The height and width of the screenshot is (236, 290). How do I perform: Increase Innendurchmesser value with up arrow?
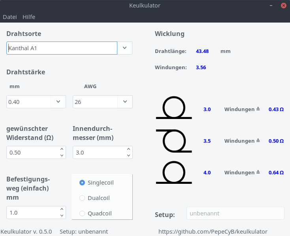pyautogui.click(x=128, y=149)
